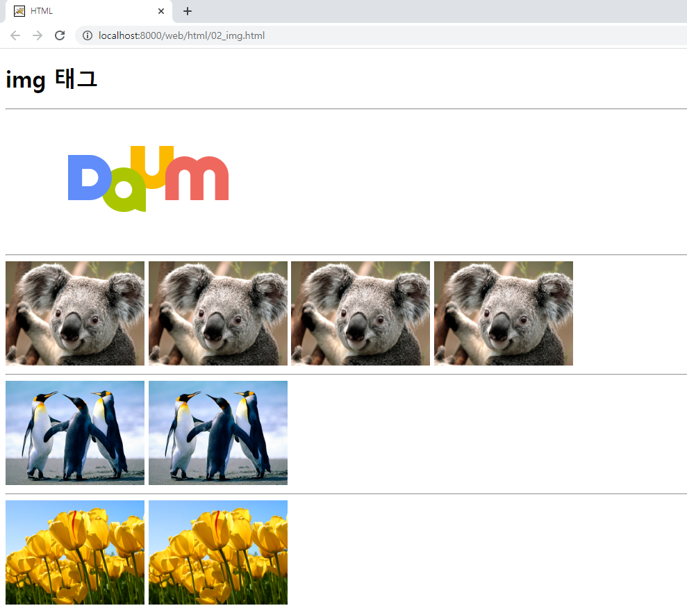The width and height of the screenshot is (687, 615).
Task: Click the browser back arrow
Action: point(15,35)
